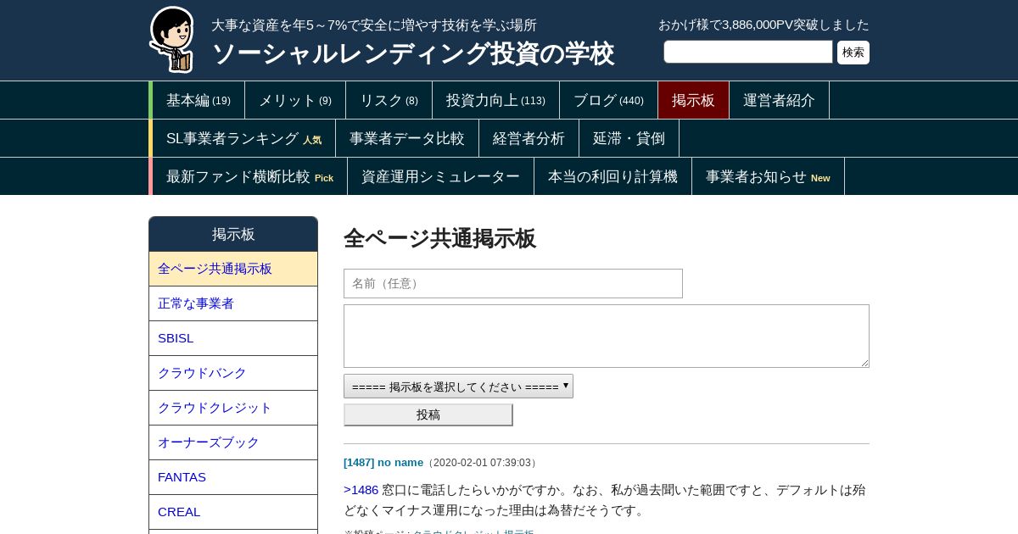Open the メリット (9) menu item
Viewport: 1018px width, 534px height.
[295, 100]
